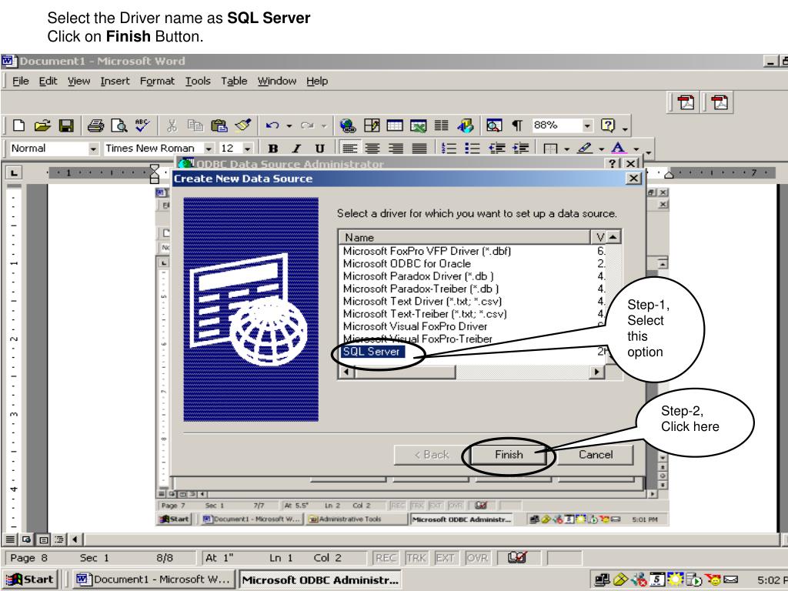This screenshot has width=788, height=591.
Task: Click the Drawing toolbar icon
Action: pyautogui.click(x=466, y=125)
